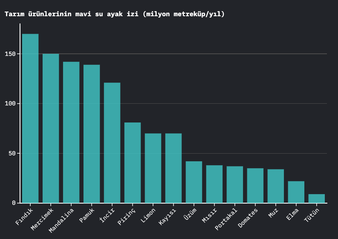Select the Domates bar
Viewport: 338px width, 239px height.
tap(255, 185)
